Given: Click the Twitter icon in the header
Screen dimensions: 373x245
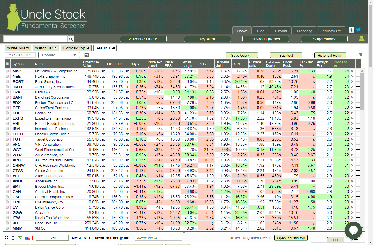Looking at the screenshot, I should 358,29.
